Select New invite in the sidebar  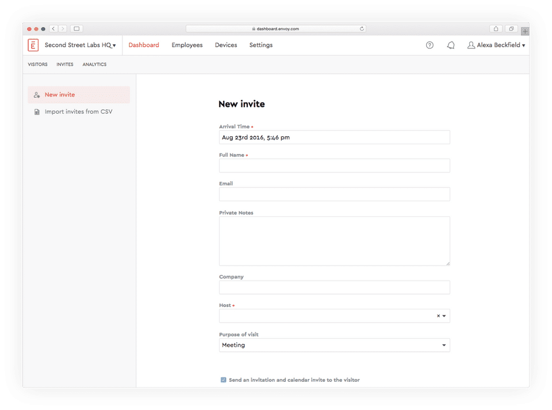pos(79,95)
